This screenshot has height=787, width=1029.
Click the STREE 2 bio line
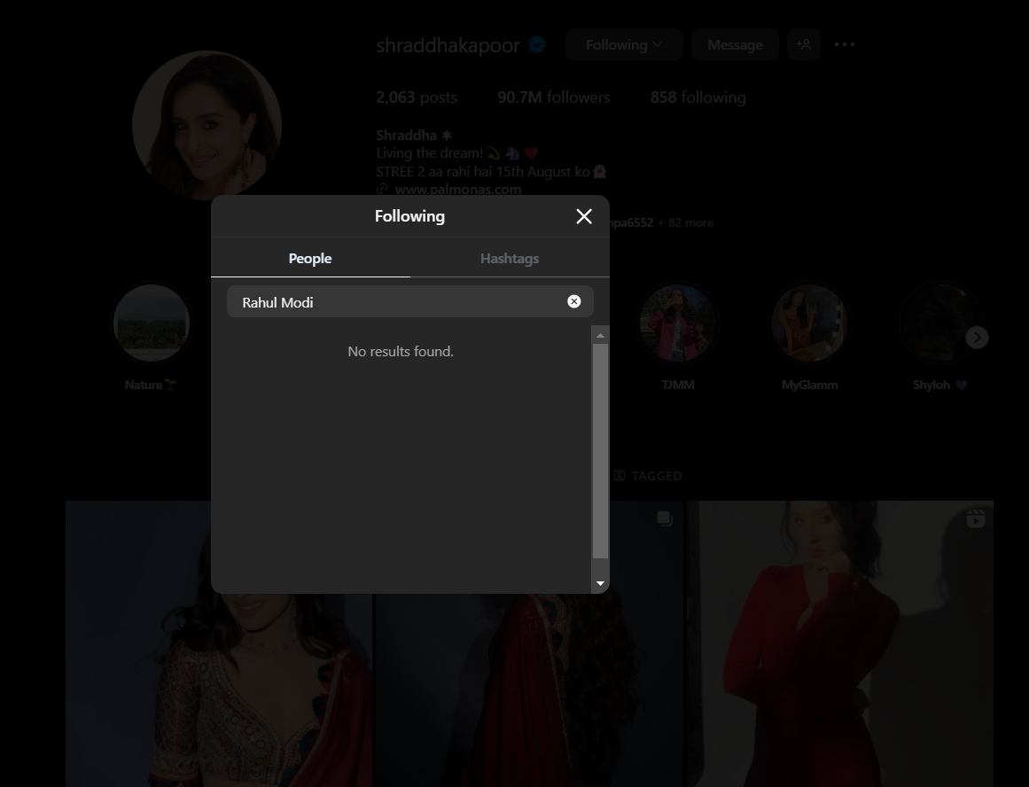pos(491,171)
